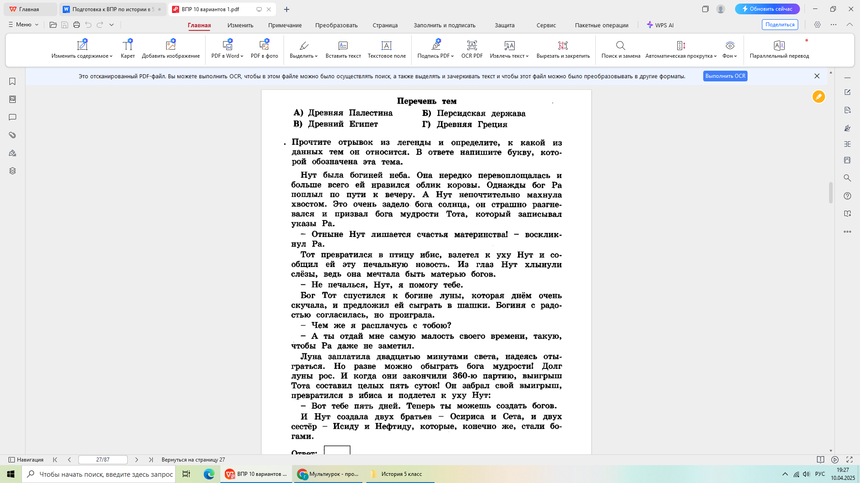Expand PDF в Word dropdown arrow
The height and width of the screenshot is (483, 860).
tap(242, 56)
